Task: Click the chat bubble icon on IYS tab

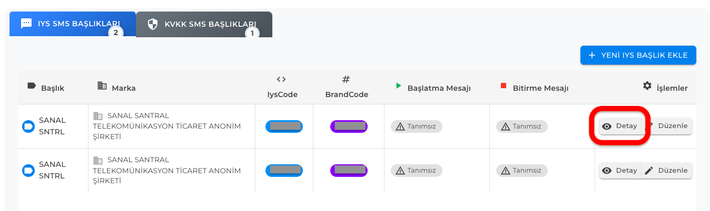Action: [26, 24]
